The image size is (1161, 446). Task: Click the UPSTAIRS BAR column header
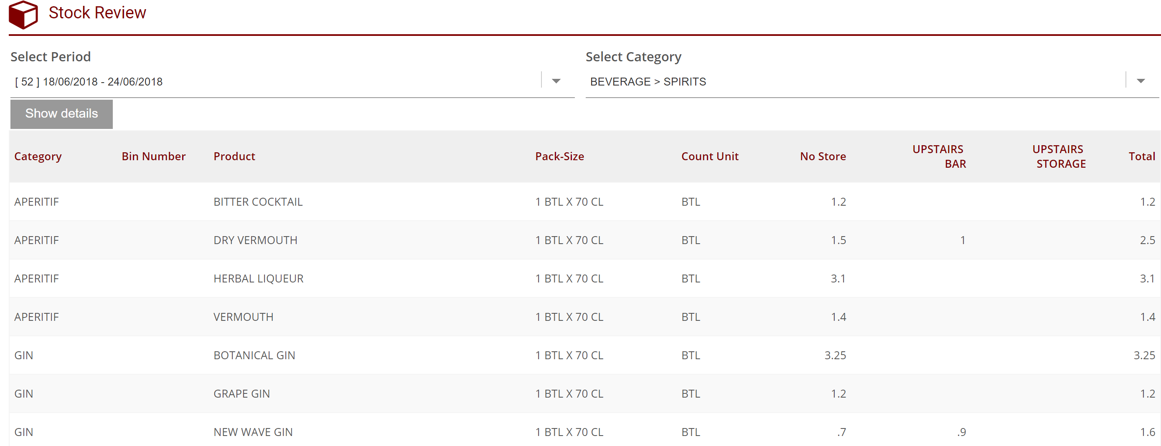tap(938, 156)
